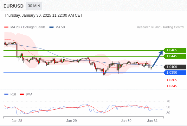This screenshot has height=126, width=187.
Task: Click the blue RSI legend swatch
Action: tap(6, 94)
